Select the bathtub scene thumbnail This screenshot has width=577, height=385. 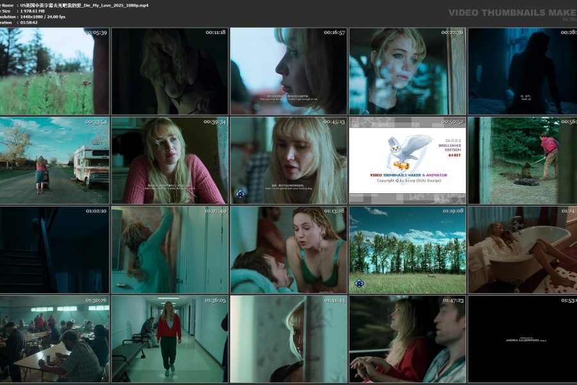coord(522,250)
